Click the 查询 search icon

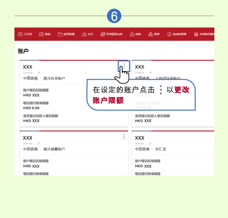(x=41, y=34)
